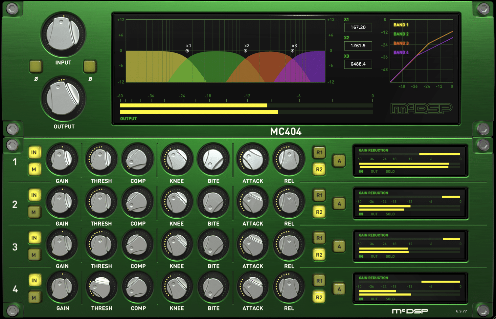Screen dimensions: 496x319
Task: Select the X3 crossover frequency field
Action: coord(358,64)
